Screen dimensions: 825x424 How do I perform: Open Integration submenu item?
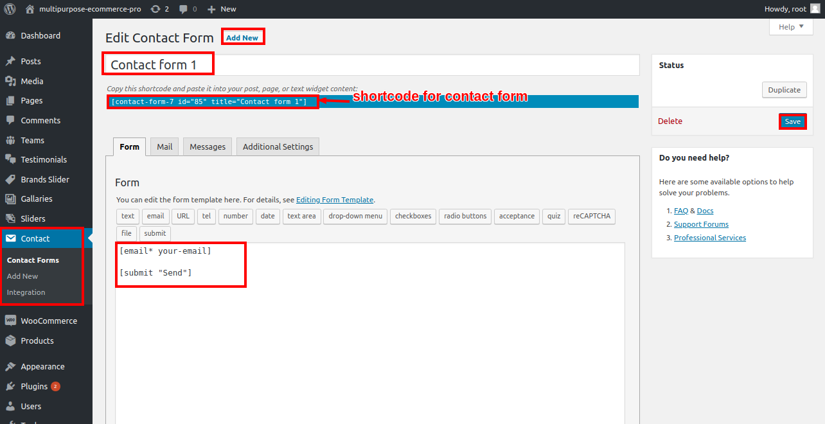click(26, 292)
